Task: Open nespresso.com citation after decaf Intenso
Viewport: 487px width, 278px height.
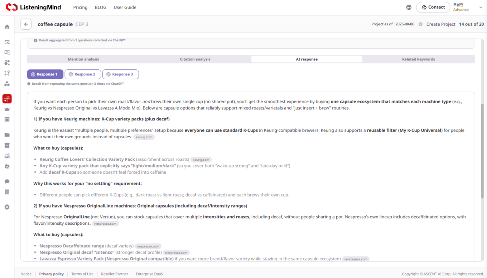Action: point(176,253)
